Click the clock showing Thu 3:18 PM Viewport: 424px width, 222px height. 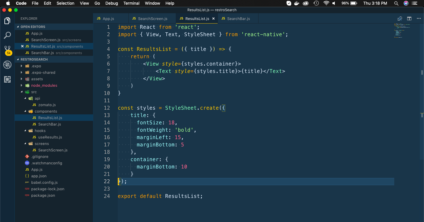tap(375, 3)
